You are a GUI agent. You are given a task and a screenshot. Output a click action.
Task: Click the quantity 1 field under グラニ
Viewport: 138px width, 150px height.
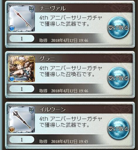click(22, 89)
